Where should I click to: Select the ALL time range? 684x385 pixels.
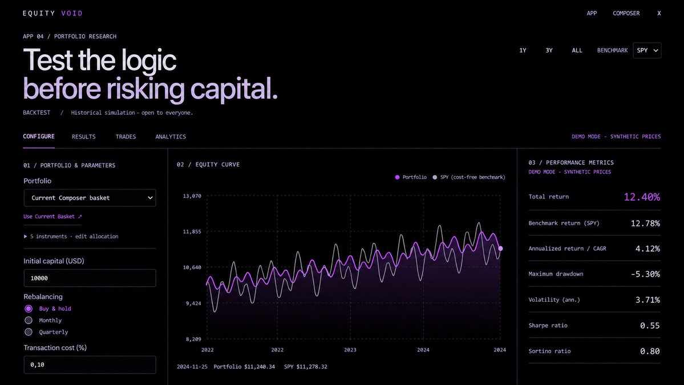[x=577, y=51]
